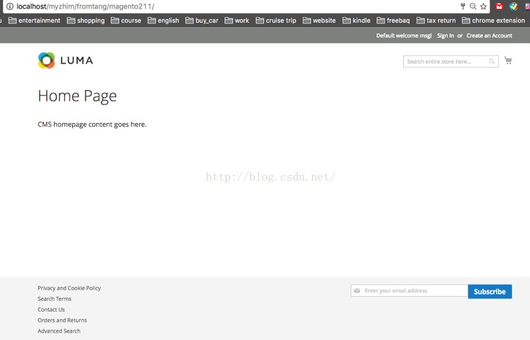
Task: Open the freebaq bookmarks folder
Action: point(393,20)
